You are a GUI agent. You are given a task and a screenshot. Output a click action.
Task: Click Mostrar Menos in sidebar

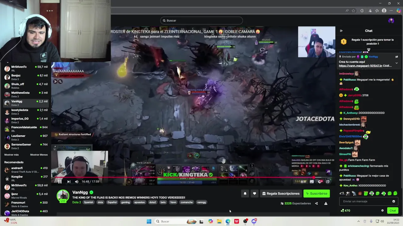(x=39, y=155)
